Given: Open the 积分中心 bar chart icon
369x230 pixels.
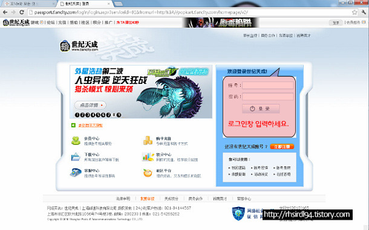Looking at the screenshot, I should pos(148,157).
